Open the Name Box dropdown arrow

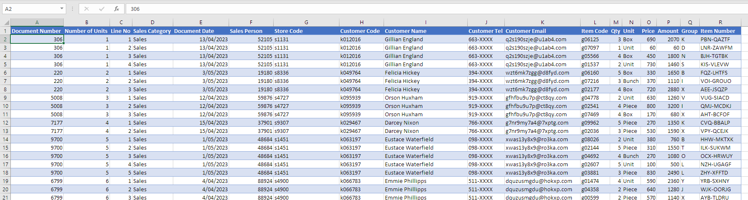click(x=62, y=9)
